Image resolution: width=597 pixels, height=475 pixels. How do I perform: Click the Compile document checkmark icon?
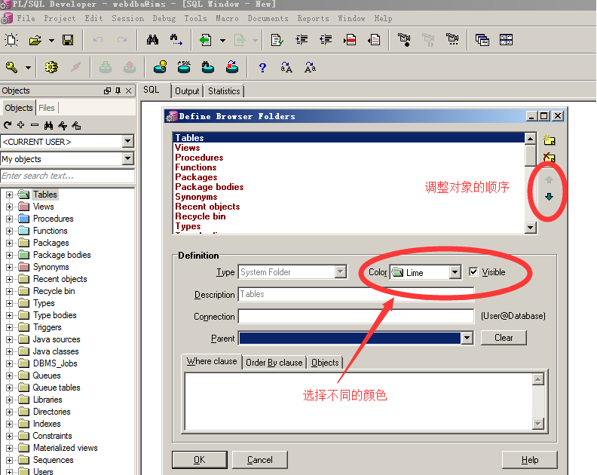pos(277,40)
